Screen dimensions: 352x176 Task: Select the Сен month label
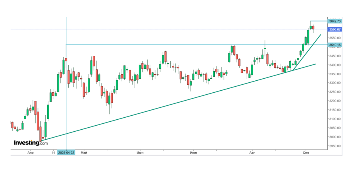pyautogui.click(x=306, y=153)
